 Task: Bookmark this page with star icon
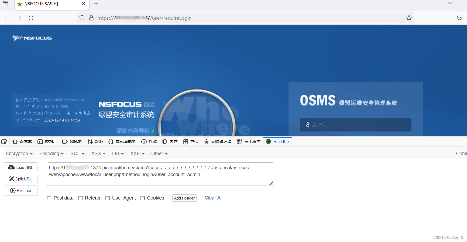(x=409, y=18)
